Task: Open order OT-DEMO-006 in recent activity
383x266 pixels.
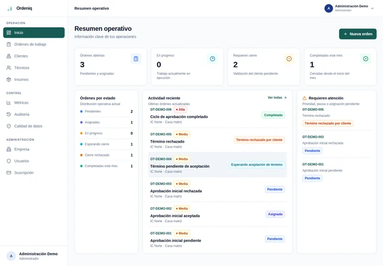Action: coord(217,116)
